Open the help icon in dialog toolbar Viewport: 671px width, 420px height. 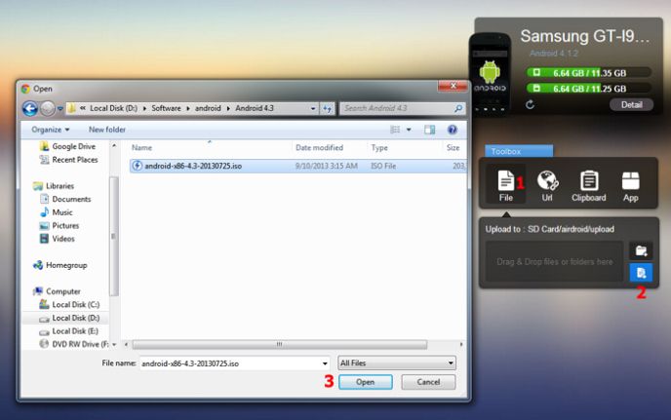tap(453, 129)
